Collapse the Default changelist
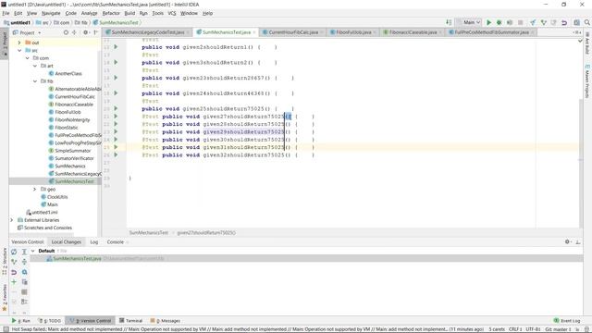 tap(33, 251)
